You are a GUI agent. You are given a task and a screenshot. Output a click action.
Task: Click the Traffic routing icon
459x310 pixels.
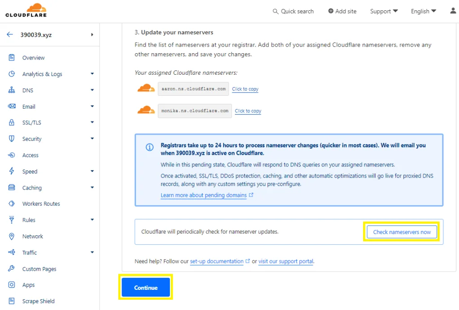pos(11,252)
